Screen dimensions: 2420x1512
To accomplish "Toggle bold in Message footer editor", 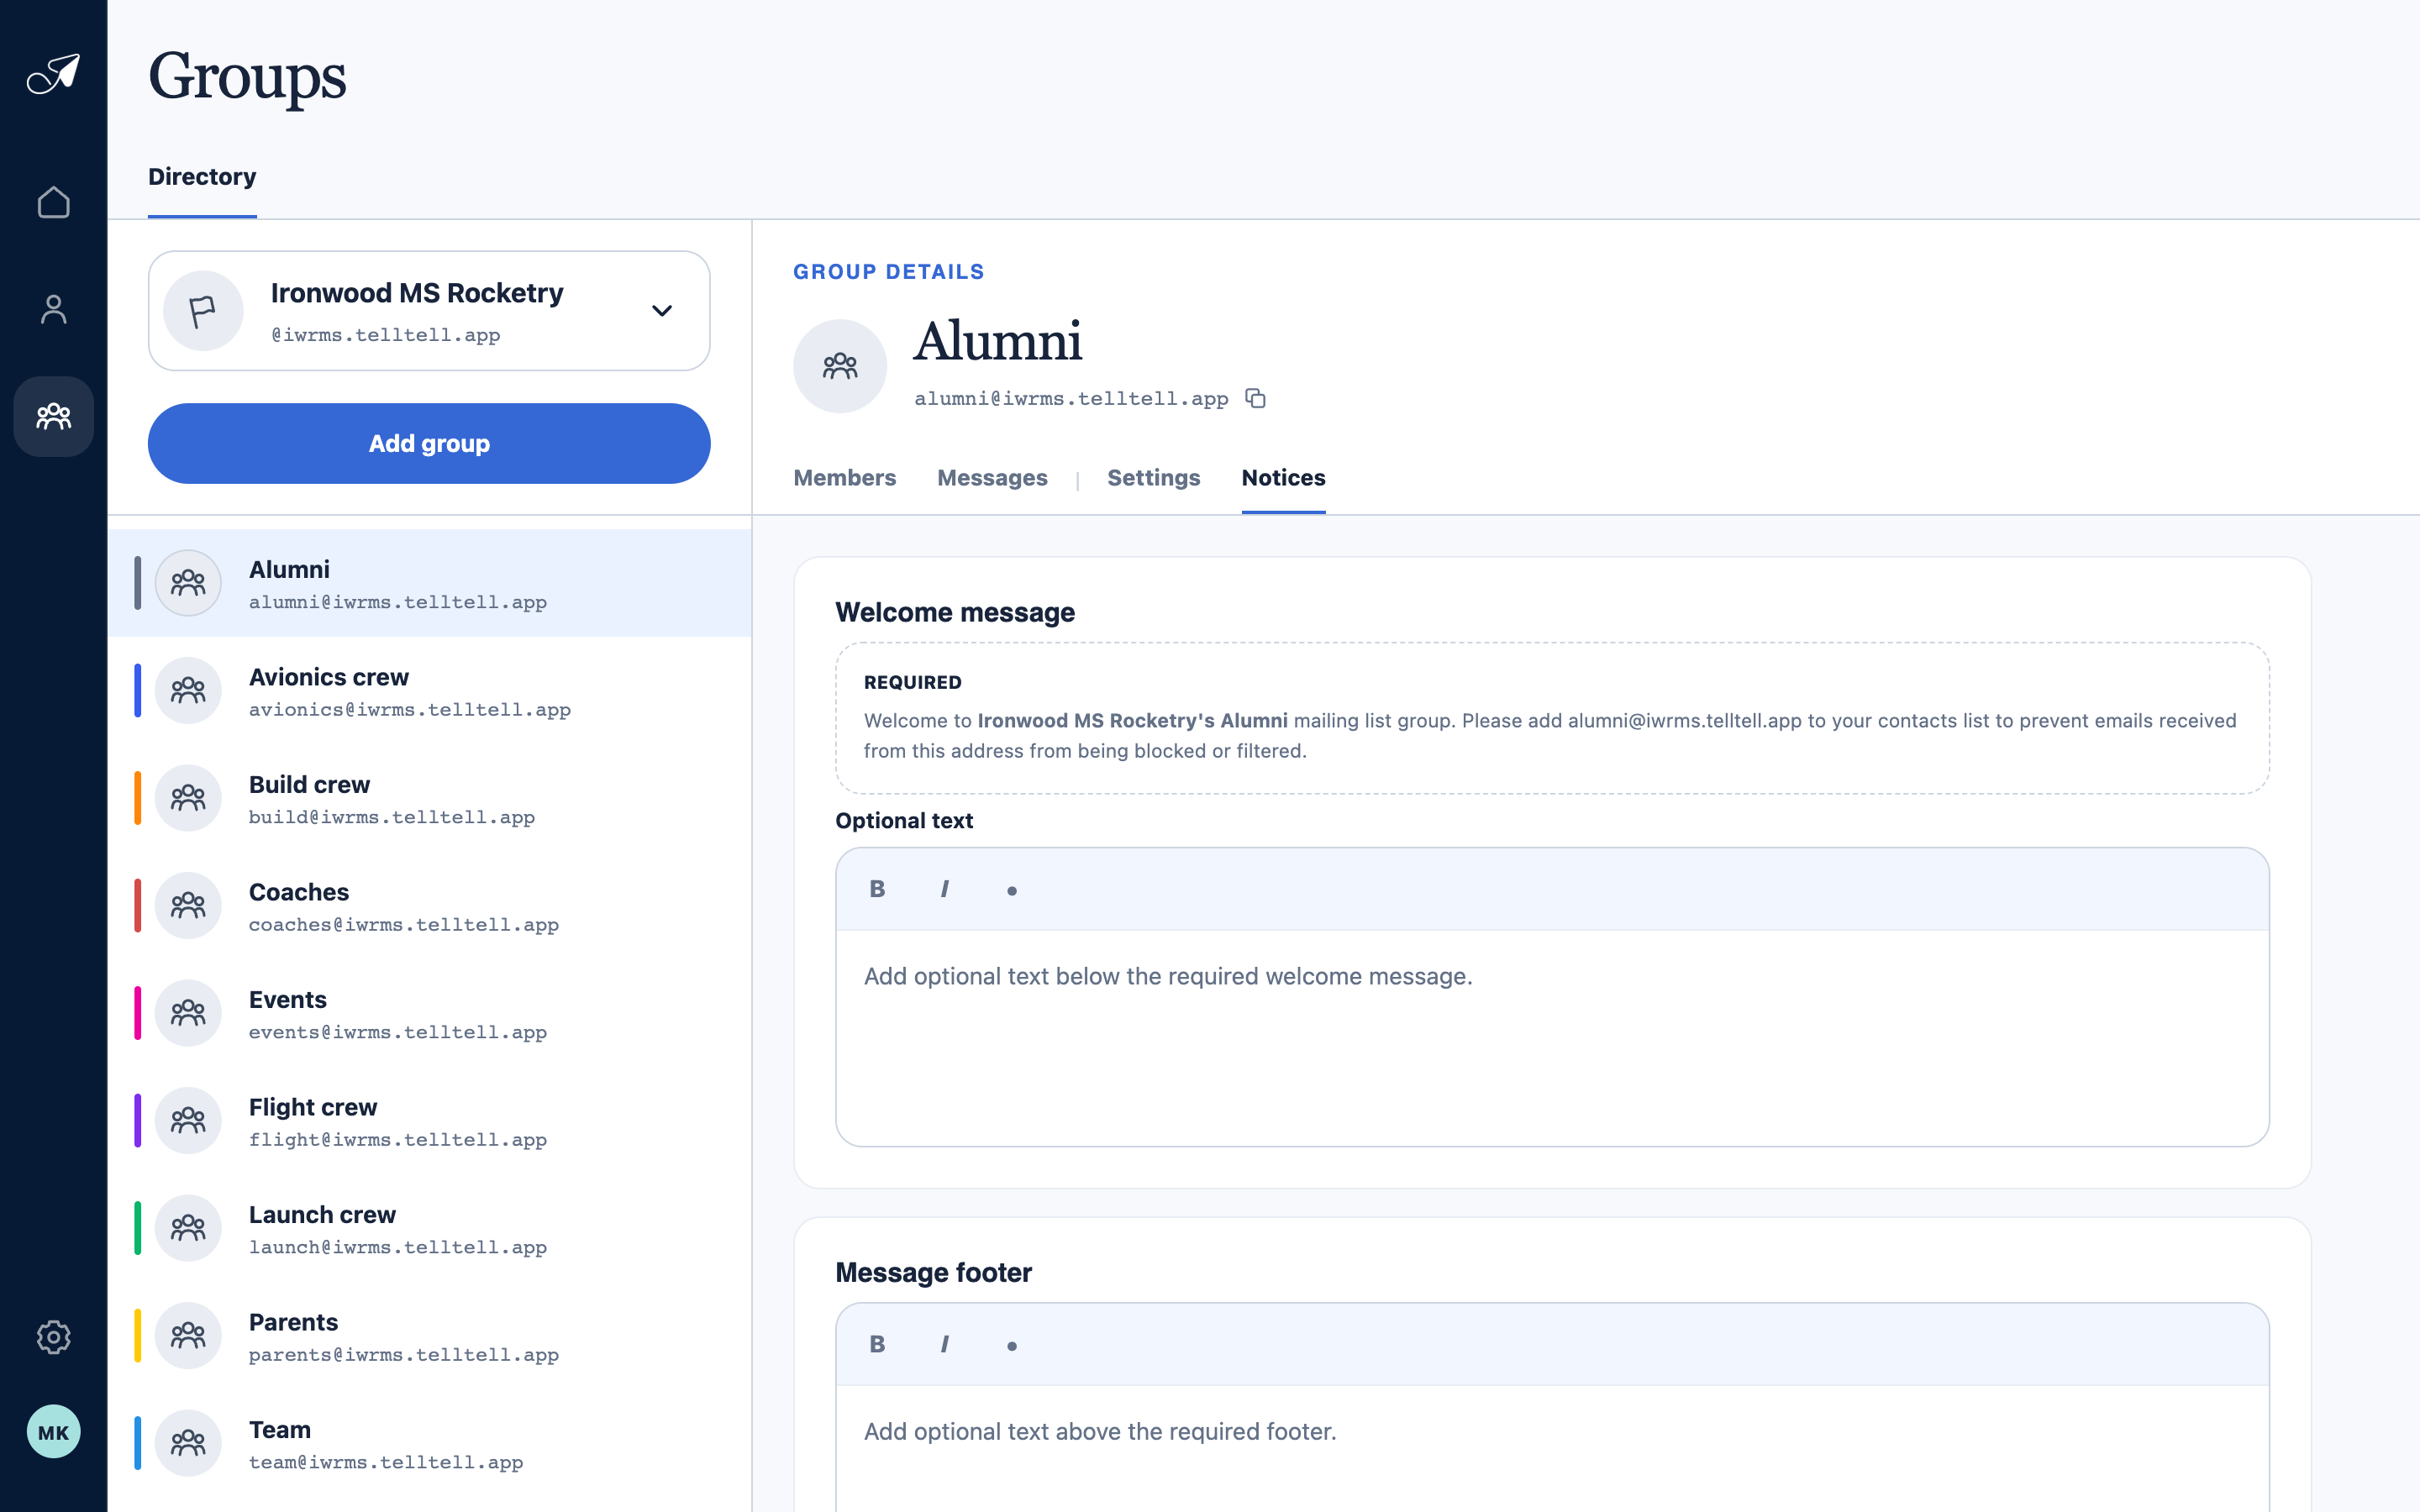I will [x=877, y=1344].
